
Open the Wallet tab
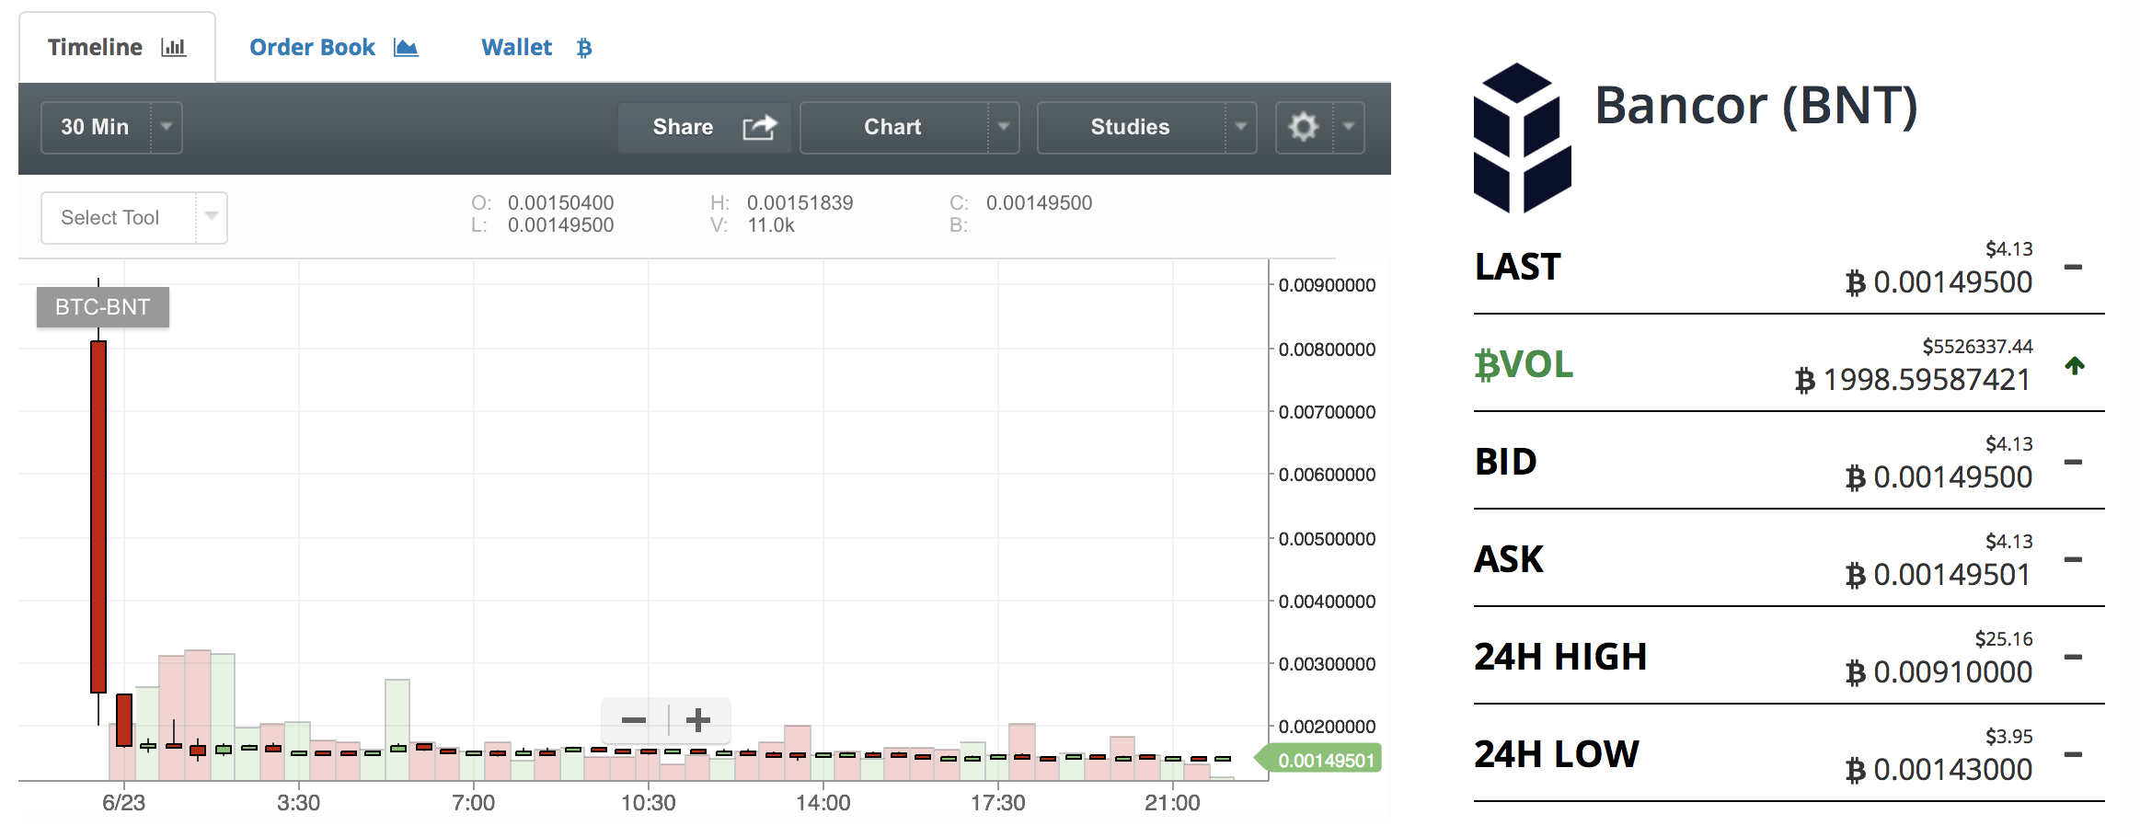[x=536, y=47]
